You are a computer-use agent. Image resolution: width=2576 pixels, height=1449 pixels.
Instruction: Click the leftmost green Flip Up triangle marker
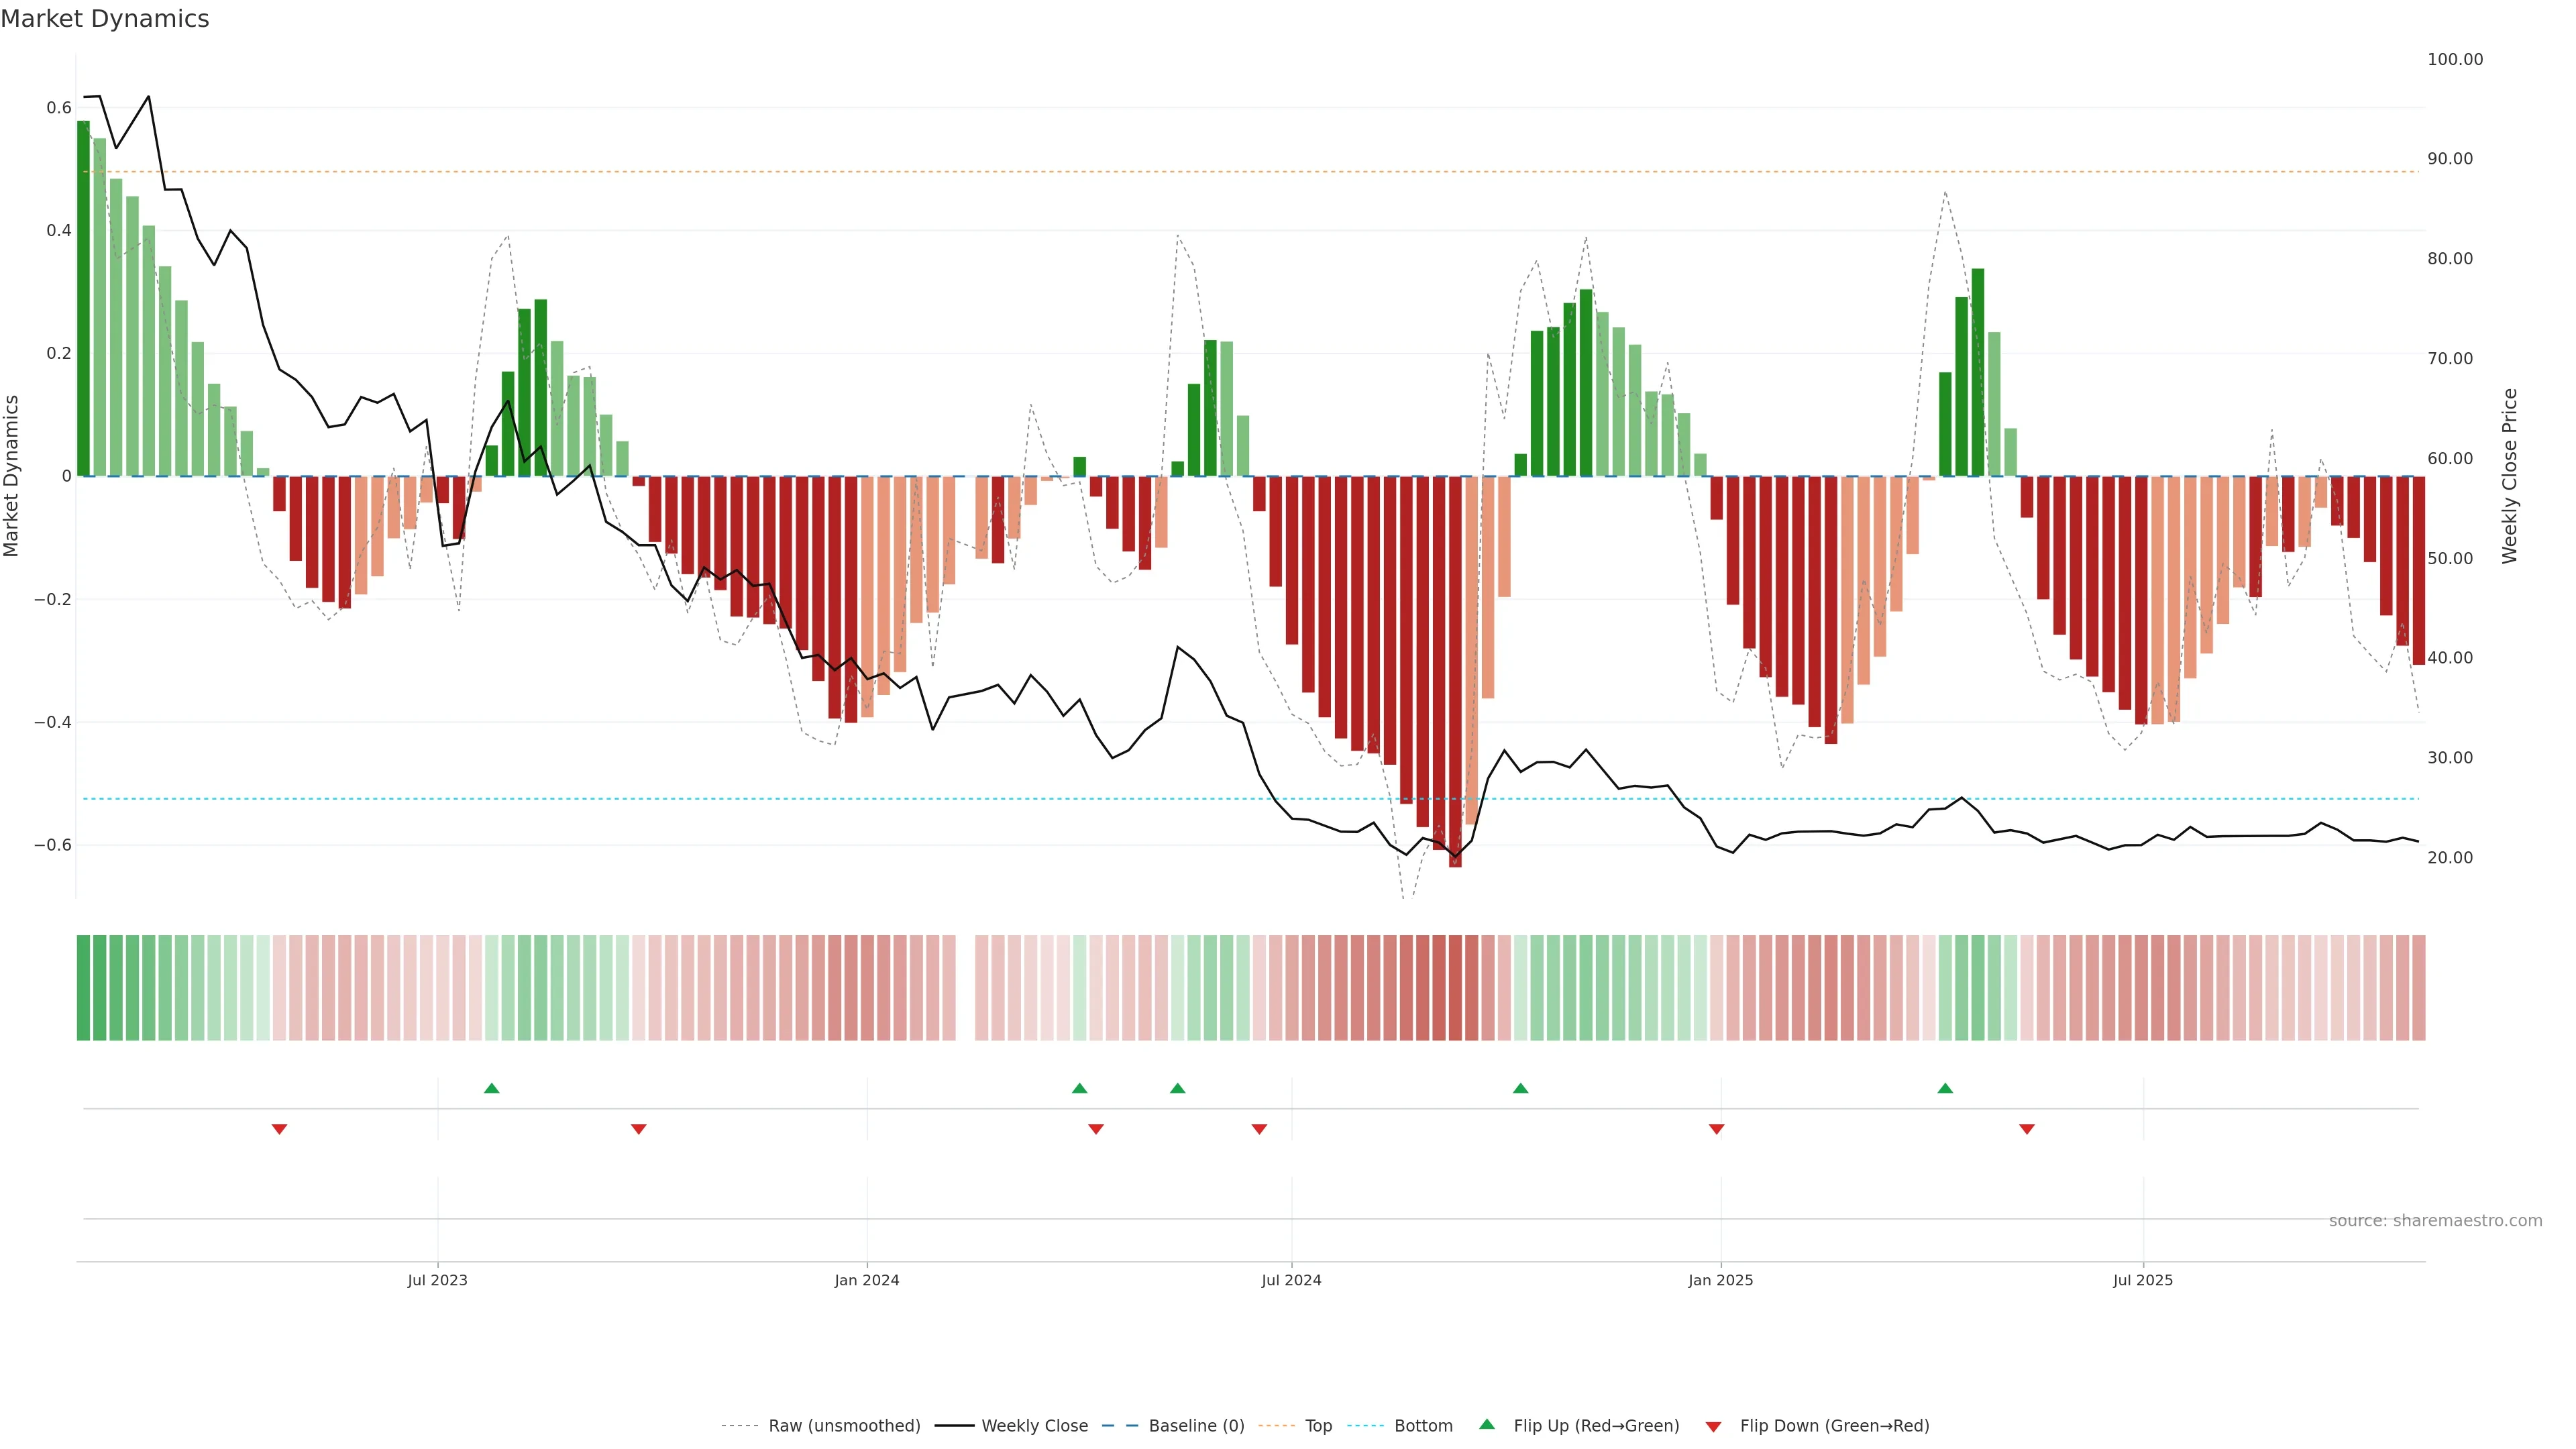pos(491,1088)
